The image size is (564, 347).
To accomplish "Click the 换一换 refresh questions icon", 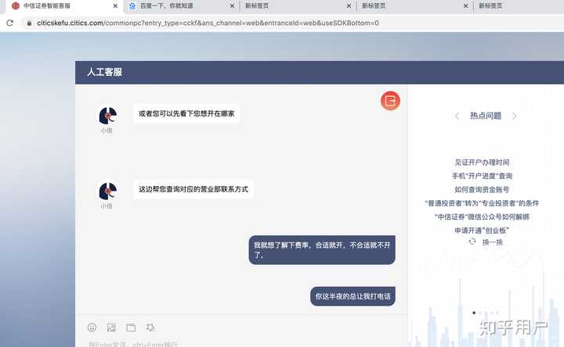I will tap(472, 241).
